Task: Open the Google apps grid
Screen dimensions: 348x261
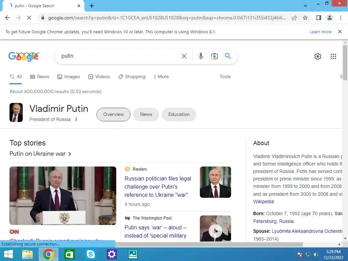Action: coord(333,56)
